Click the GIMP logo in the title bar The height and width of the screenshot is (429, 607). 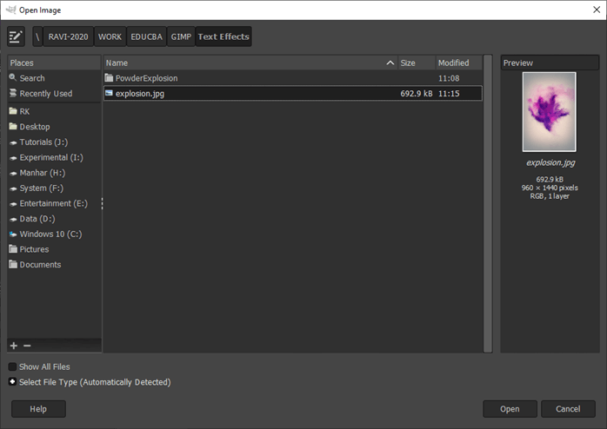[x=10, y=10]
